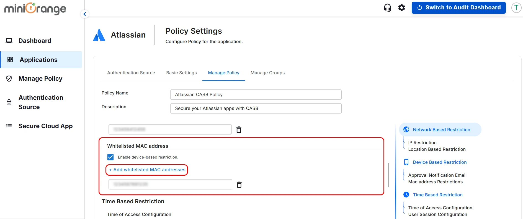
Task: Click Whitelisted MAC address heading
Action: tap(138, 146)
